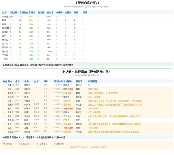Click the 到店数 column header
The image size is (174, 155).
point(14,12)
